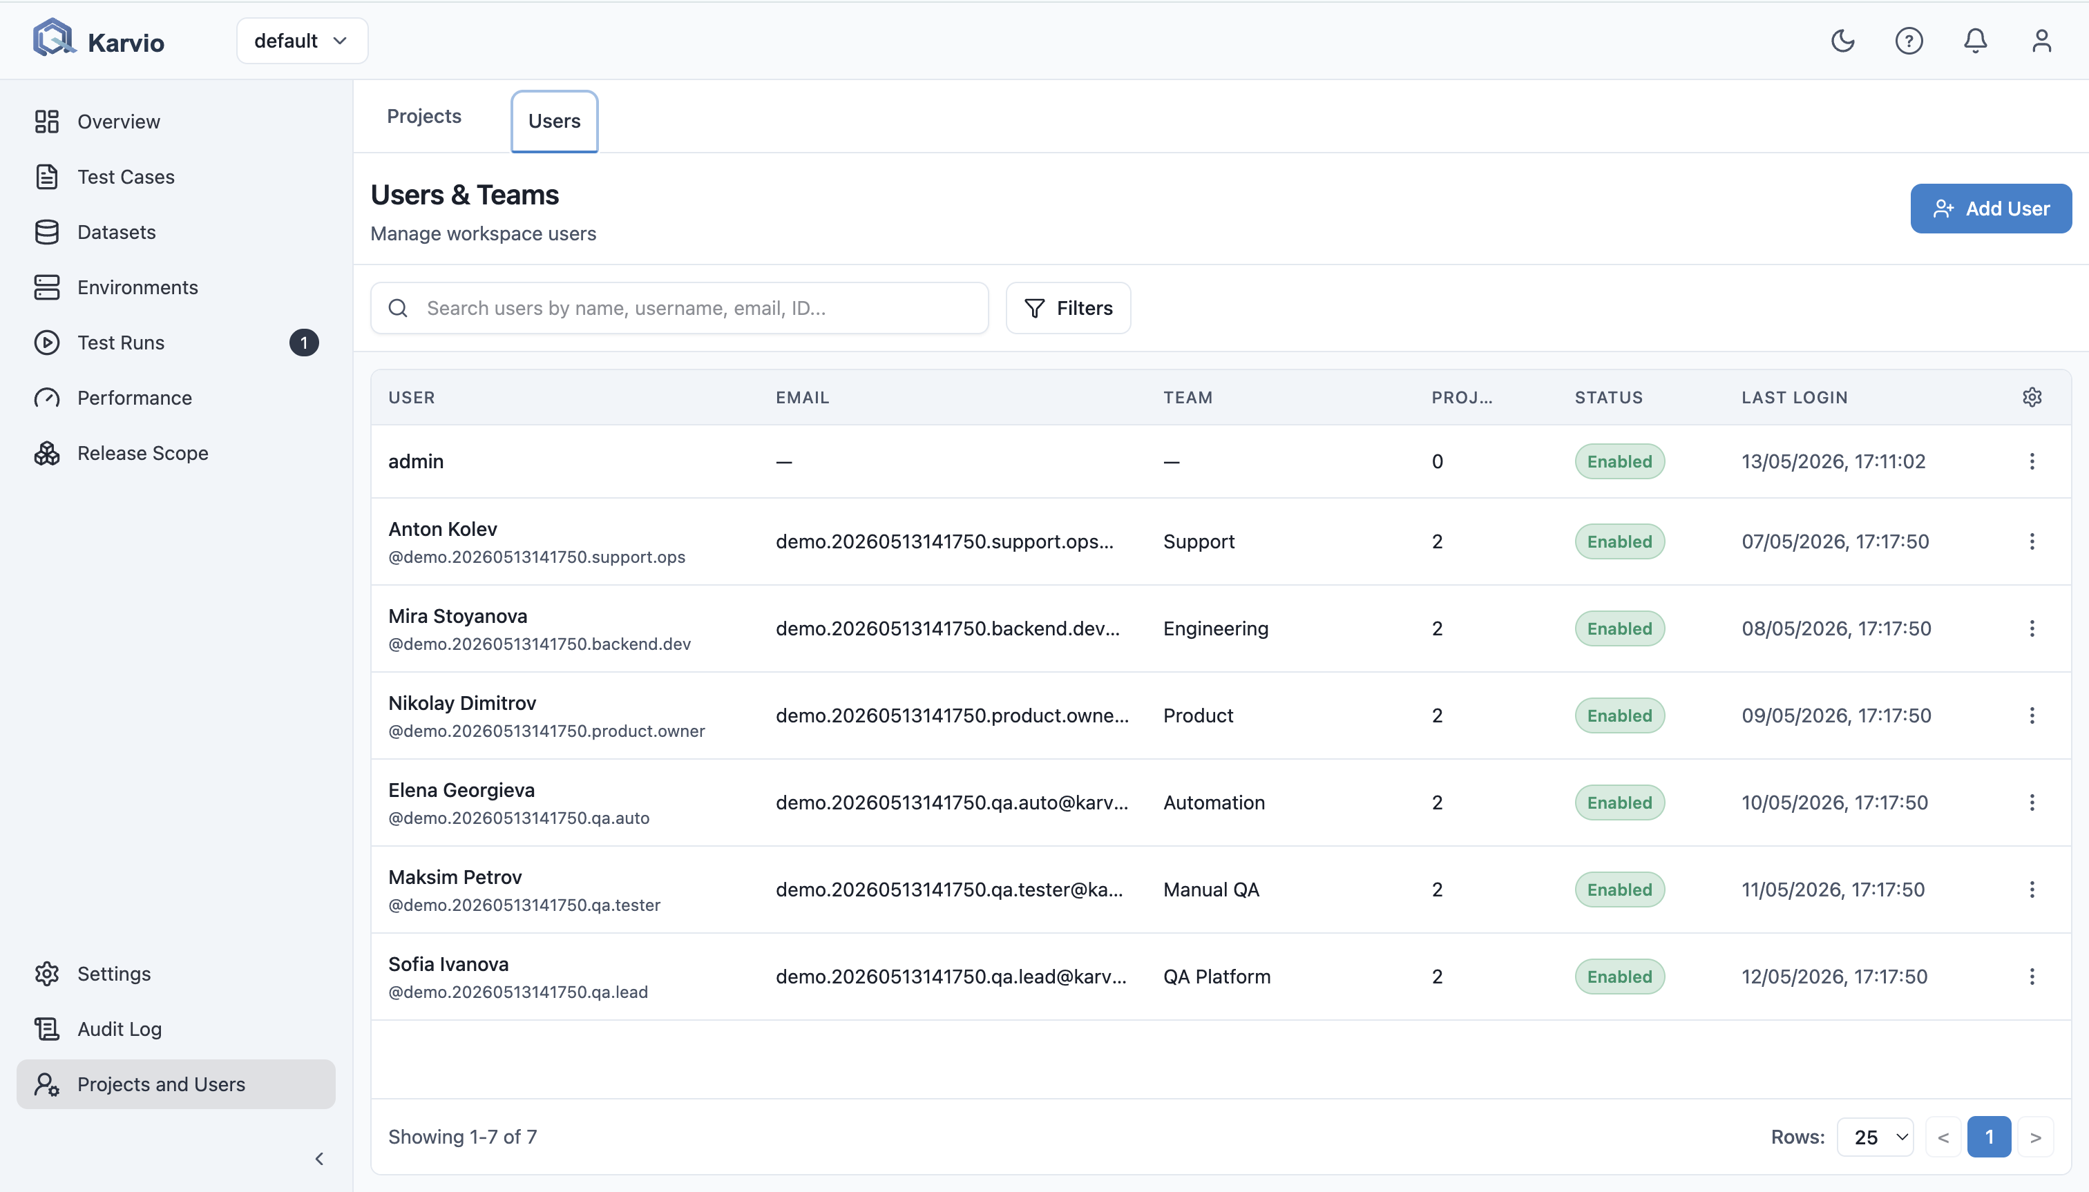Viewport: 2089px width, 1192px height.
Task: Select the admin user name
Action: click(416, 462)
